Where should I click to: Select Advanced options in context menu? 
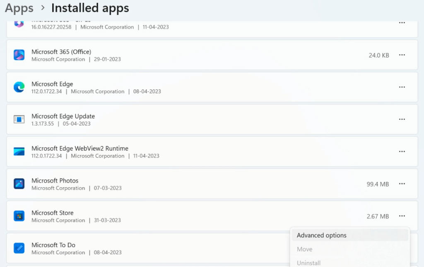(x=322, y=235)
